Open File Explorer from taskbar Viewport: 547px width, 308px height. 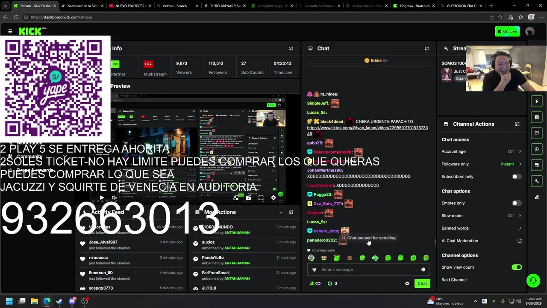point(34,301)
